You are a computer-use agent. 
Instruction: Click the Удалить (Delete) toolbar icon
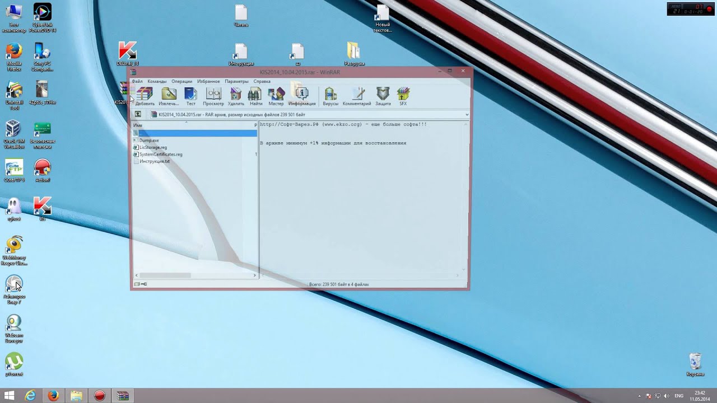click(x=236, y=96)
